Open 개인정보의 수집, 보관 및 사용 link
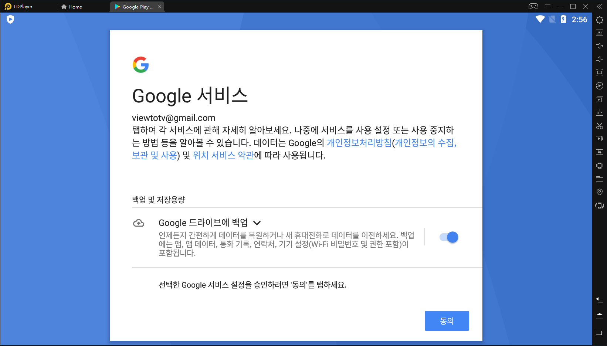The image size is (607, 346). [x=425, y=143]
